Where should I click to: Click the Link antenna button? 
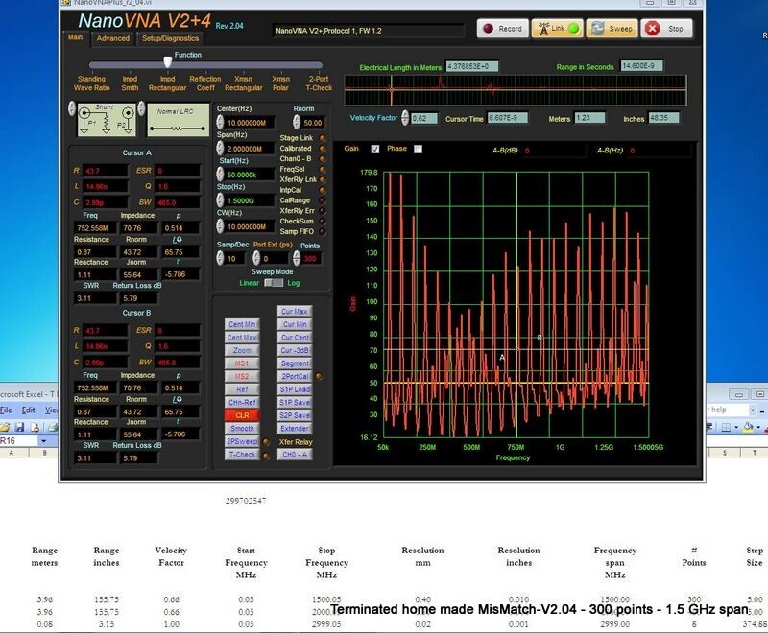pos(557,29)
